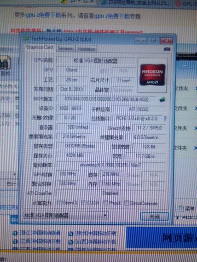Click the 320 Unified shaders field
The height and width of the screenshot is (262, 197).
pyautogui.click(x=78, y=127)
